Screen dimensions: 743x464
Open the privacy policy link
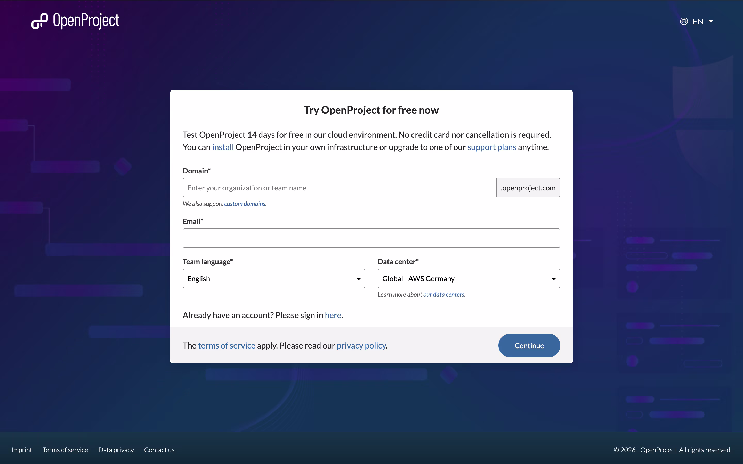[x=361, y=345]
